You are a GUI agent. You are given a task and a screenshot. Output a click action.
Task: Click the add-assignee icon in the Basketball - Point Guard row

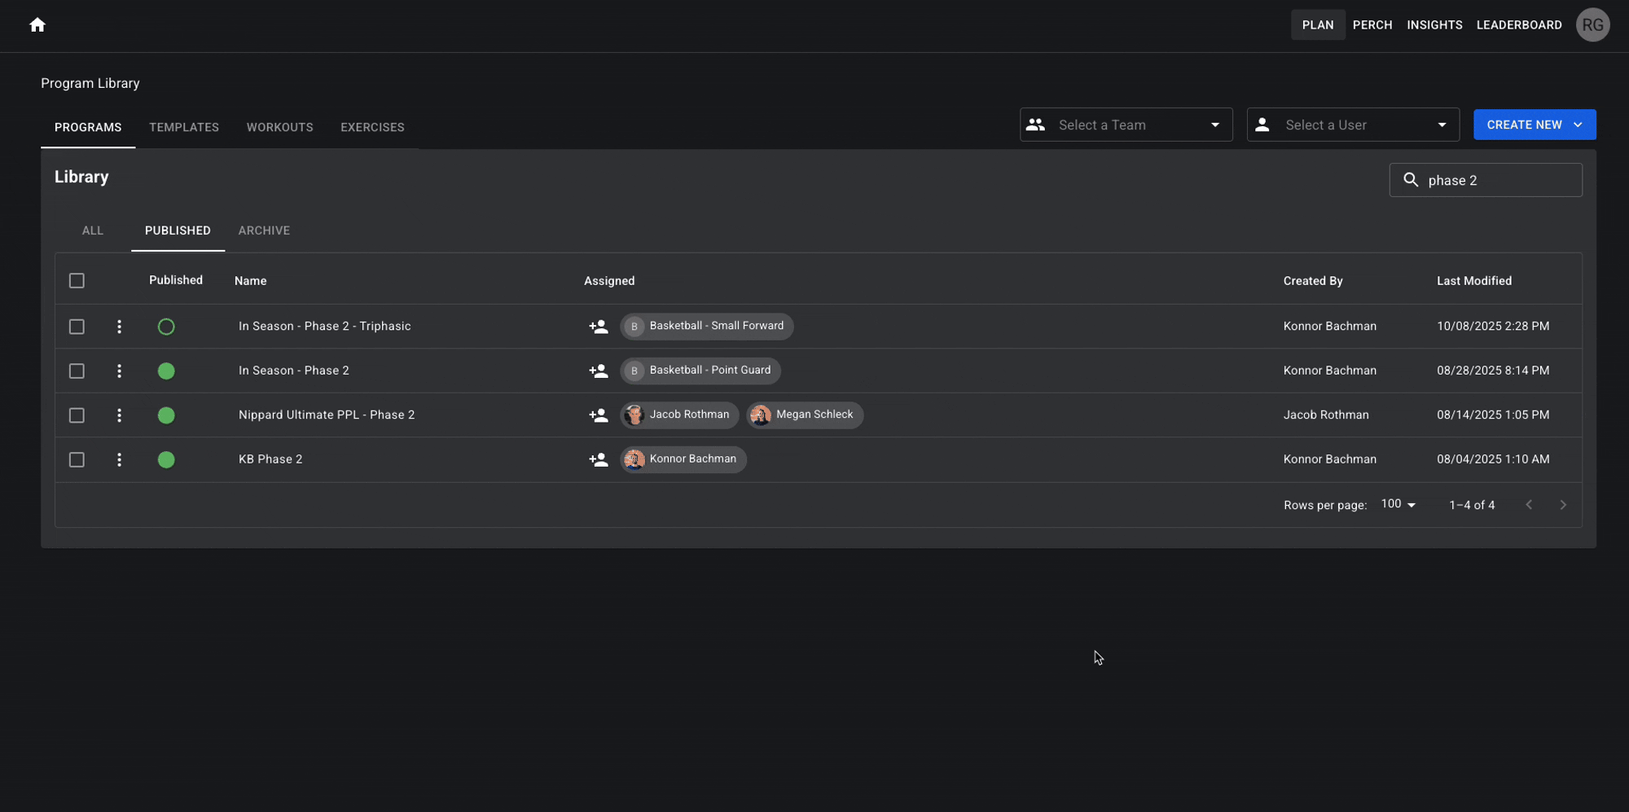599,371
